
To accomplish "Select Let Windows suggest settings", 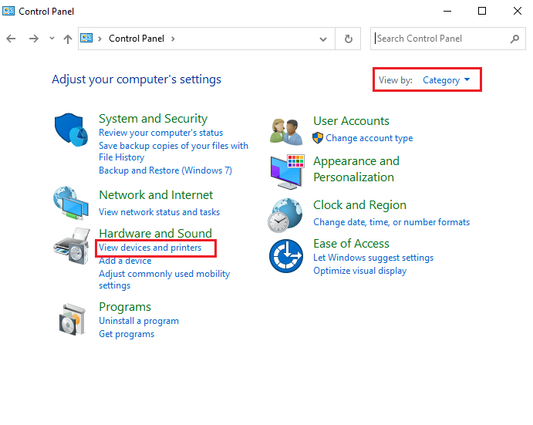I will coord(373,258).
